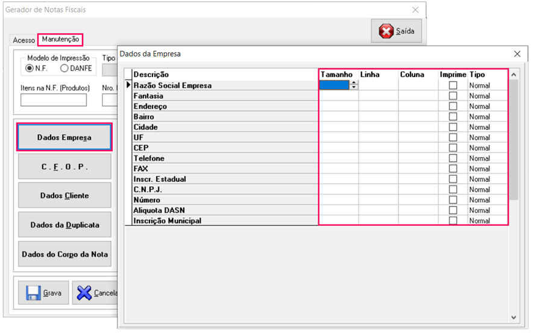Screen dimensions: 534x333
Task: Click the scrollbar down arrow in grid
Action: pyautogui.click(x=514, y=317)
